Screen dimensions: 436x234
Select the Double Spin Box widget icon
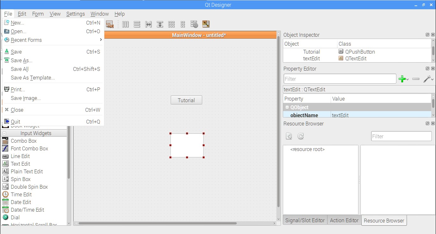point(5,187)
